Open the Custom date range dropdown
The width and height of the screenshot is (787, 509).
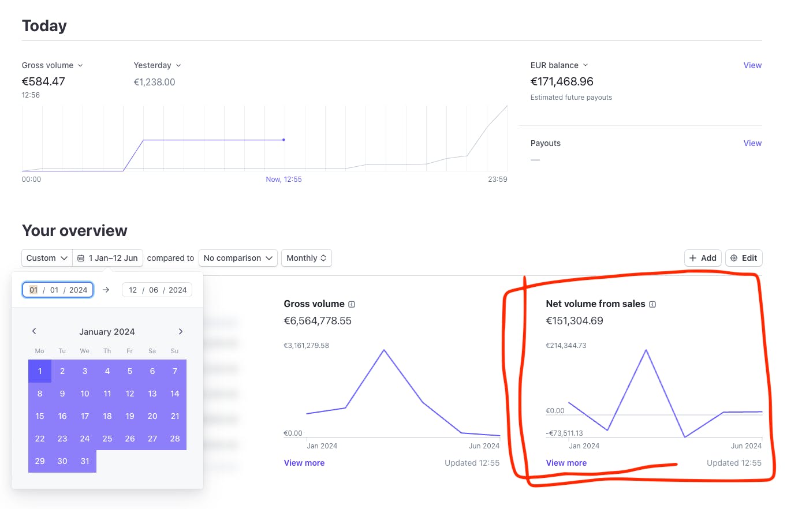(x=46, y=258)
